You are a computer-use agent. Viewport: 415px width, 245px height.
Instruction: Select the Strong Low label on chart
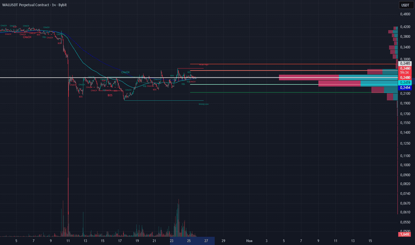203,104
